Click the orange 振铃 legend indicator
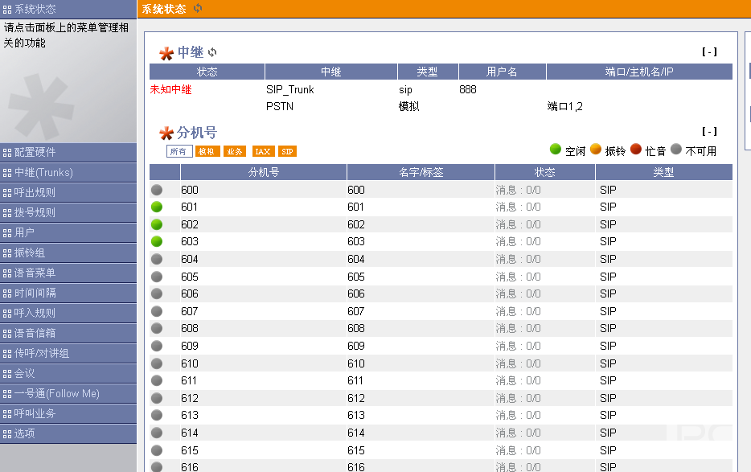The height and width of the screenshot is (472, 751). (596, 150)
